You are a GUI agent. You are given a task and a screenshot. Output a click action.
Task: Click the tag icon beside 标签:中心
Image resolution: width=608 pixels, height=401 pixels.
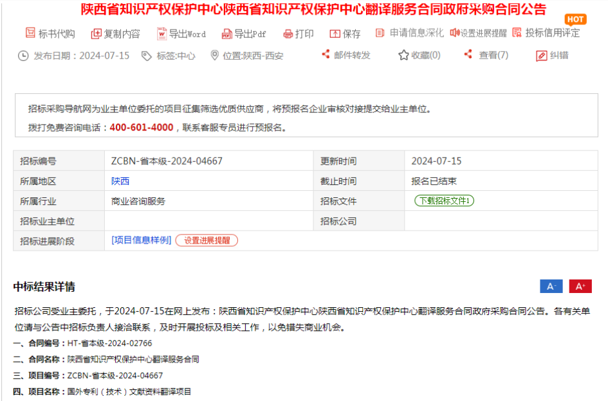[x=146, y=56]
